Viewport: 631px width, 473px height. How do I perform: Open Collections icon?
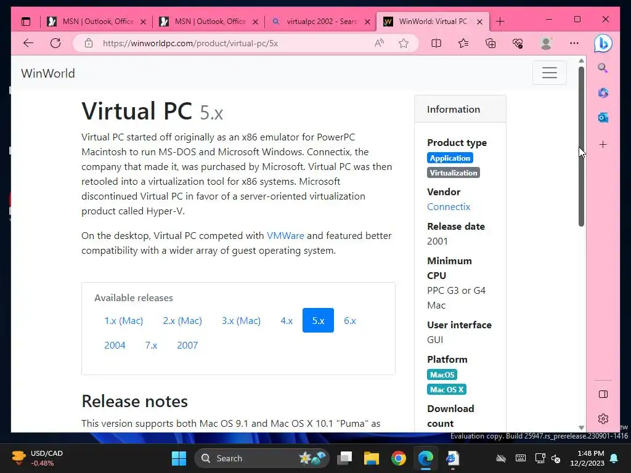tap(491, 43)
